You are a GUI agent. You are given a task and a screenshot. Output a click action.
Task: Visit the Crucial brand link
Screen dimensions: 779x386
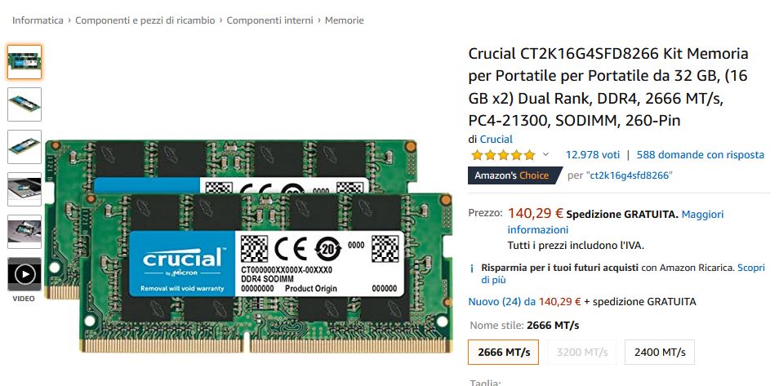click(x=496, y=139)
